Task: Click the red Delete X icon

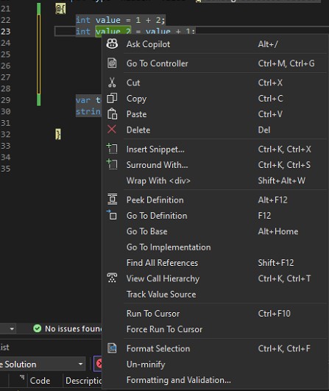Action: click(x=112, y=130)
